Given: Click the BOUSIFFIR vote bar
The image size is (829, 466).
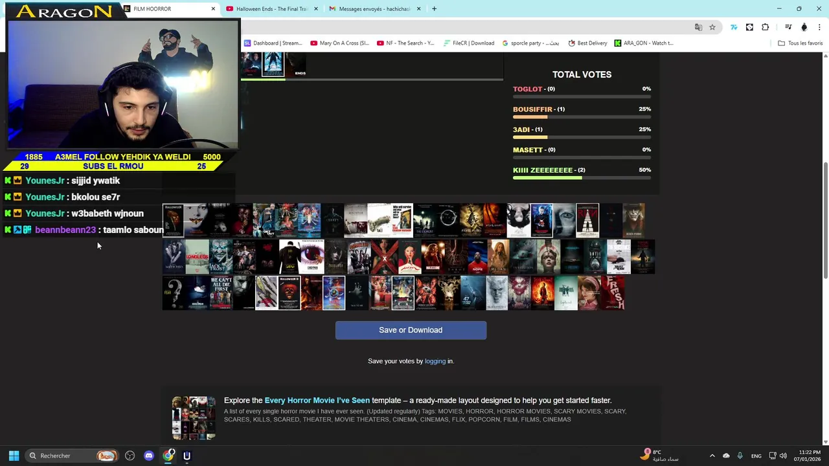Looking at the screenshot, I should coord(582,117).
